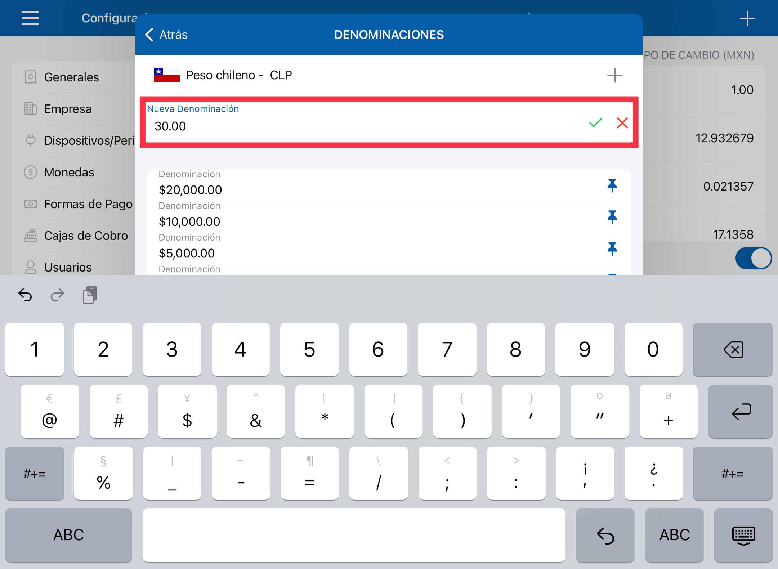Tap exchange rate value 12.932679
The image size is (778, 569).
pyautogui.click(x=724, y=138)
